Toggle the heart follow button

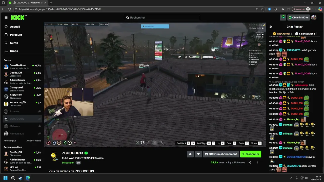(x=198, y=154)
